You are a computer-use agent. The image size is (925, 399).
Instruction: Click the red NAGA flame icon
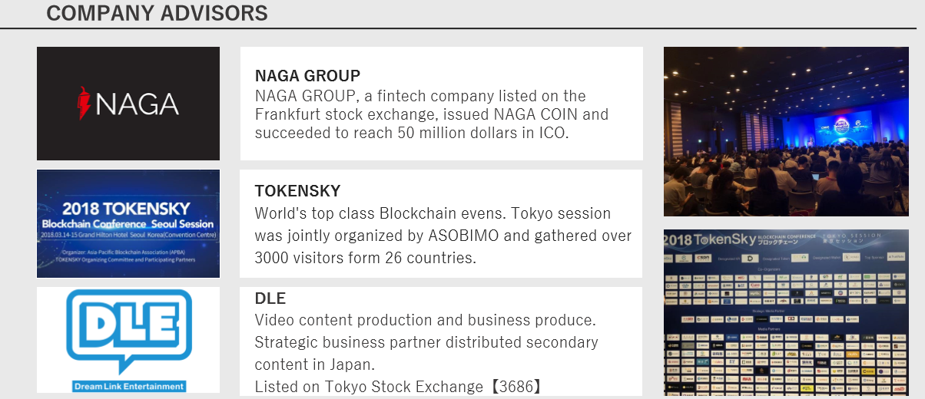(x=84, y=104)
